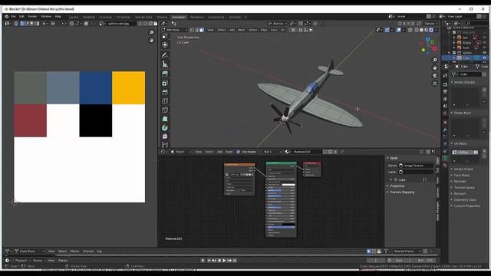Click the zoom magnifier in the UV editor
This screenshot has width=491, height=276.
point(151,32)
